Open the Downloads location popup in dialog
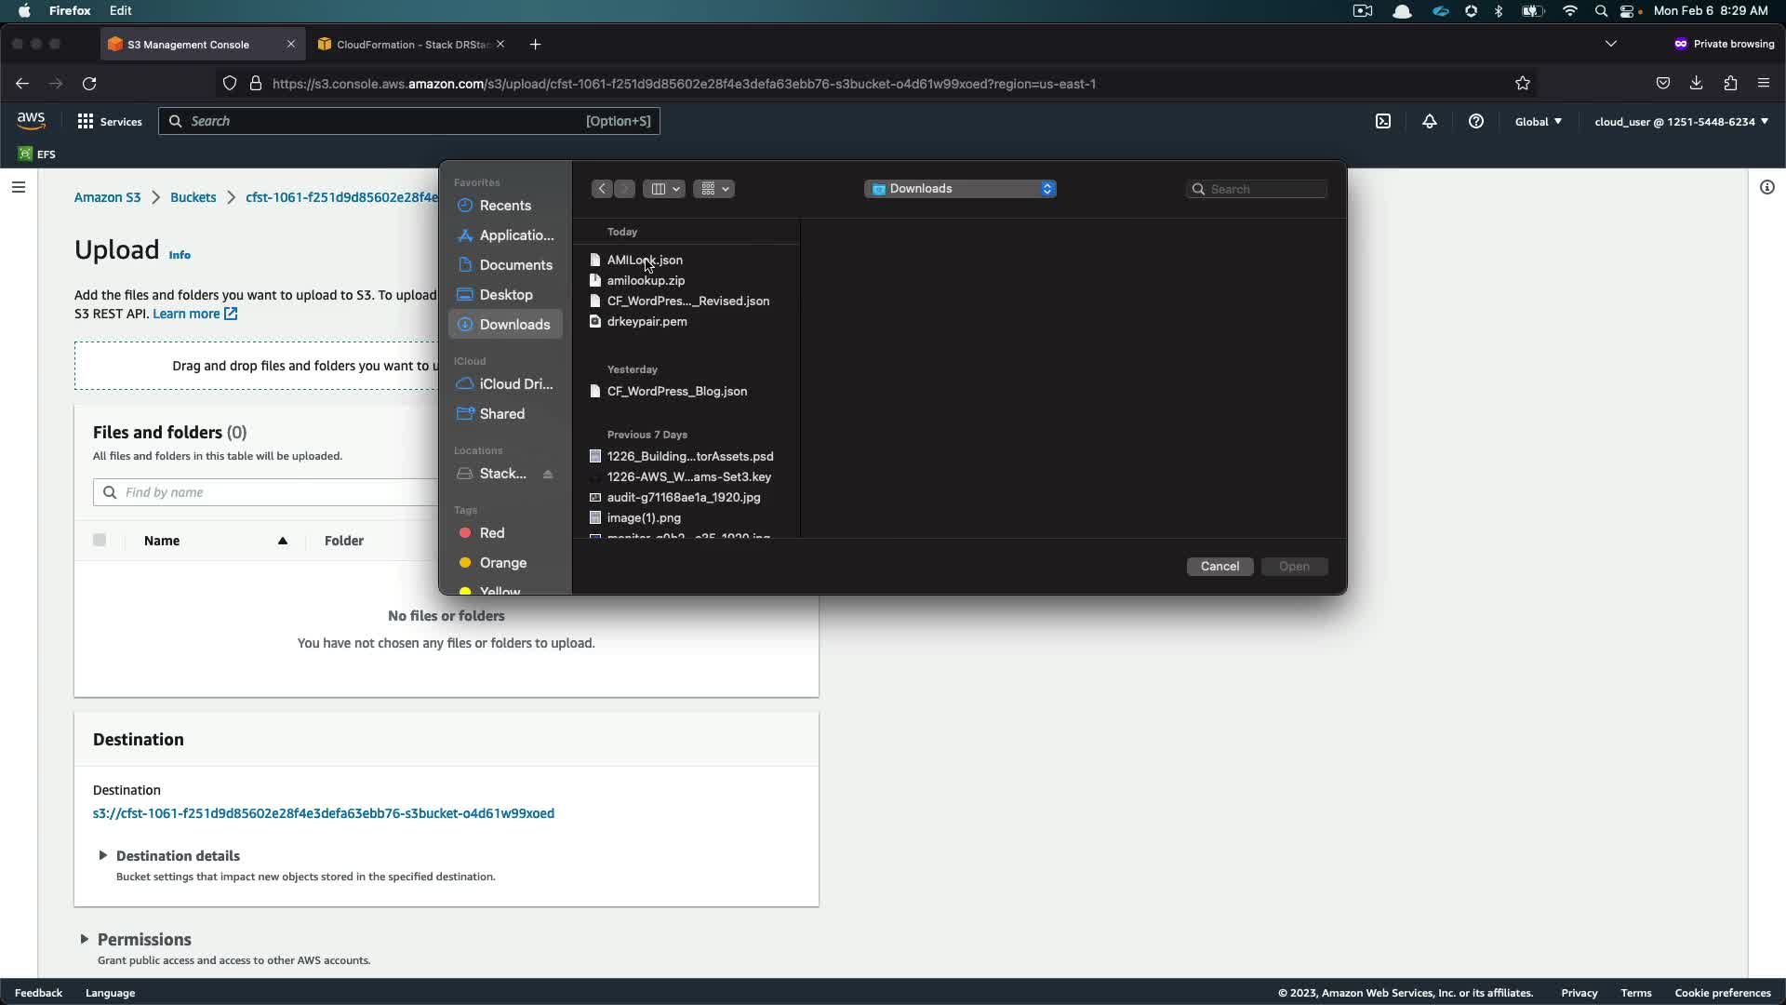 960,189
